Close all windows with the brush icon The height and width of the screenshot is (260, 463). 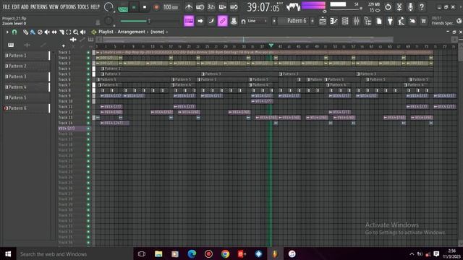(x=412, y=21)
